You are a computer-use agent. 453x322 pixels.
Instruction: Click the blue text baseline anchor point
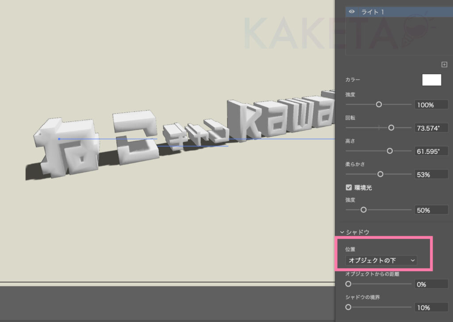point(59,139)
